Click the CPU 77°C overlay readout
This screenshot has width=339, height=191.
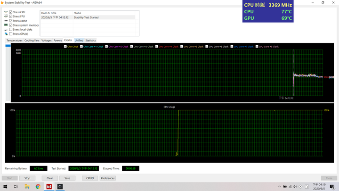pyautogui.click(x=268, y=12)
